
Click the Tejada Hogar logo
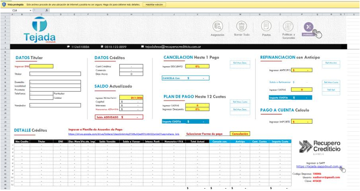[x=42, y=30]
